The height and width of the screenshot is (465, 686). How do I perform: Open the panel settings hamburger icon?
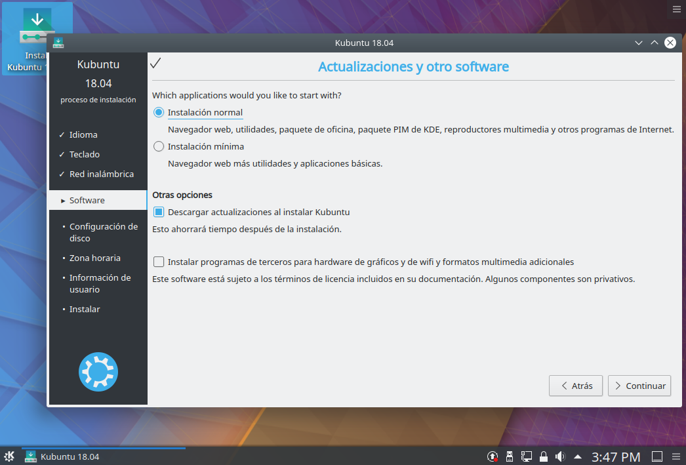[676, 456]
